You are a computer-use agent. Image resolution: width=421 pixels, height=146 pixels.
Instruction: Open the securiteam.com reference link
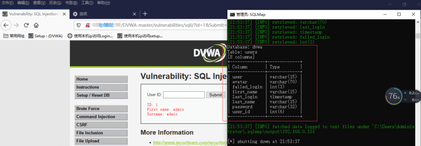[x=190, y=142]
